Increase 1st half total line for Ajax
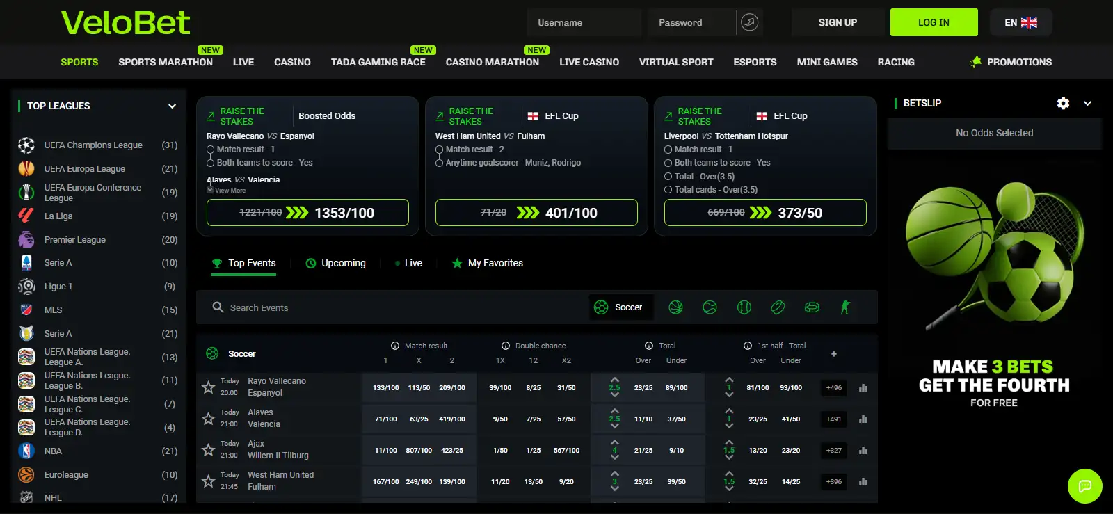The width and height of the screenshot is (1113, 514). pos(729,442)
